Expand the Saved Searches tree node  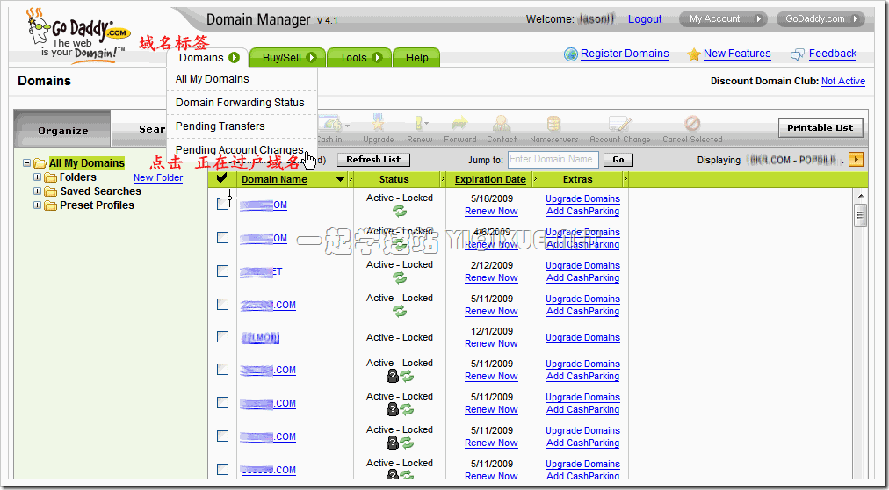tap(38, 191)
